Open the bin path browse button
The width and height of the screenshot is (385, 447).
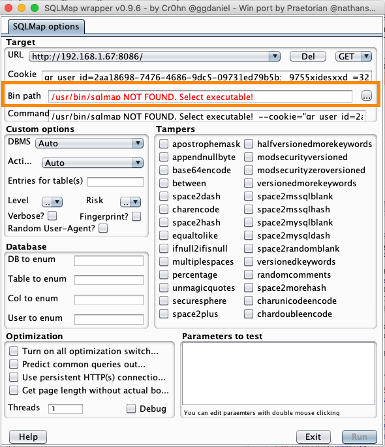367,96
